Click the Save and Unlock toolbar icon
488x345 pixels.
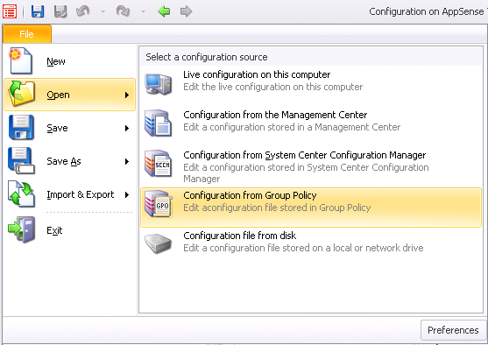coord(60,11)
